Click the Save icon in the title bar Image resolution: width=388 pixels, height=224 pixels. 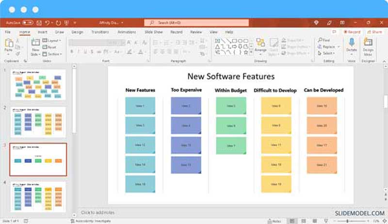point(38,23)
